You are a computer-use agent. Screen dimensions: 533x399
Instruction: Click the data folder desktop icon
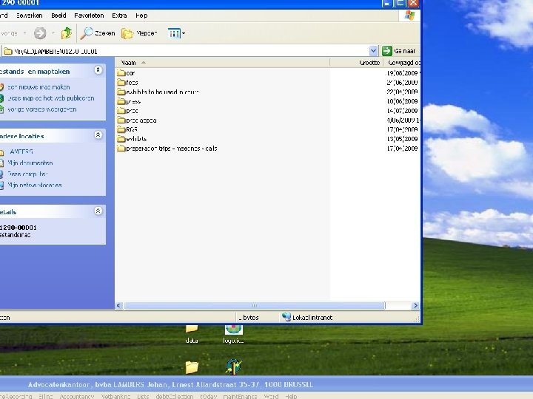pos(192,329)
